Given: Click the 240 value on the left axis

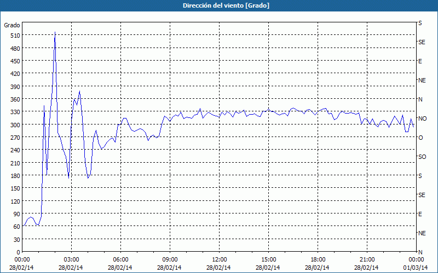Looking at the screenshot, I should click(x=15, y=151).
